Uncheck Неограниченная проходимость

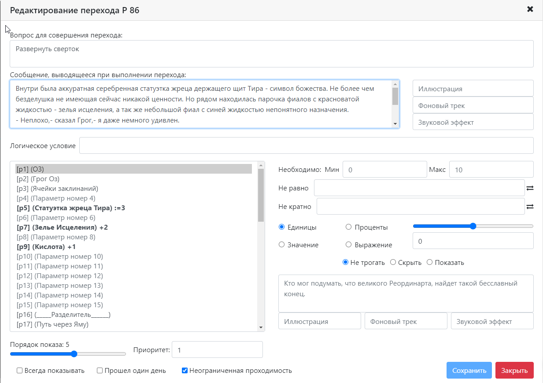point(185,371)
